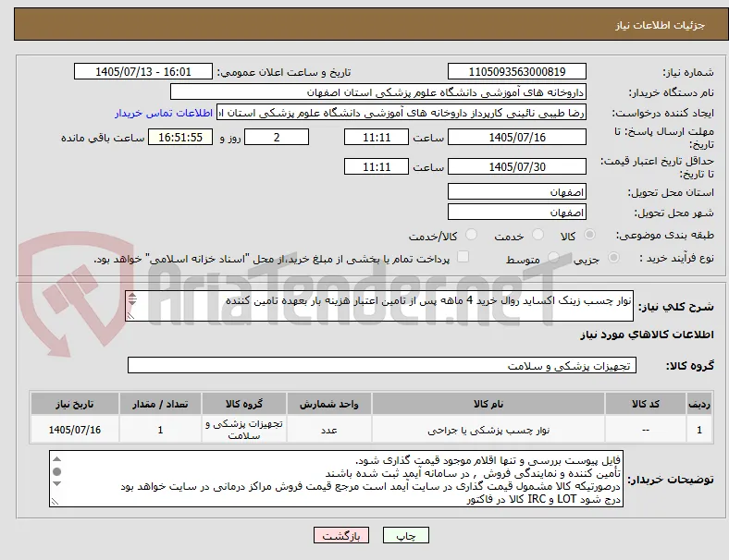729x560 pixels.
Task: Click remaining days field showing 2
Action: [x=277, y=138]
